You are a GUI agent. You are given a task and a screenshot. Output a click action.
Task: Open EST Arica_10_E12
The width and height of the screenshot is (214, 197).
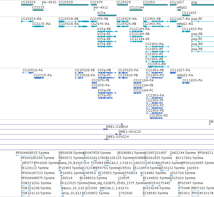click(x=71, y=193)
